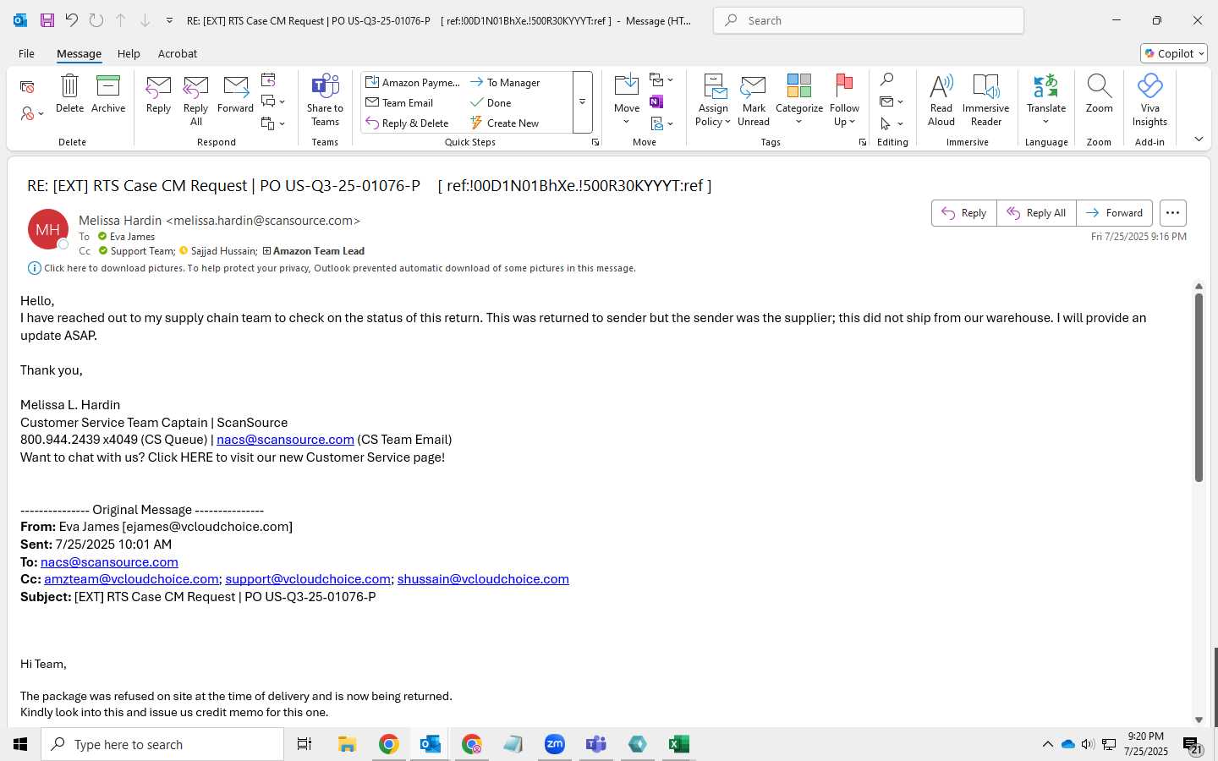1218x761 pixels.
Task: Click the MH sender avatar
Action: pos(48,229)
